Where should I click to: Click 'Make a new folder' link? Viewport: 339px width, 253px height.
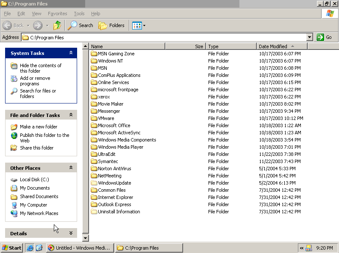[x=39, y=127]
